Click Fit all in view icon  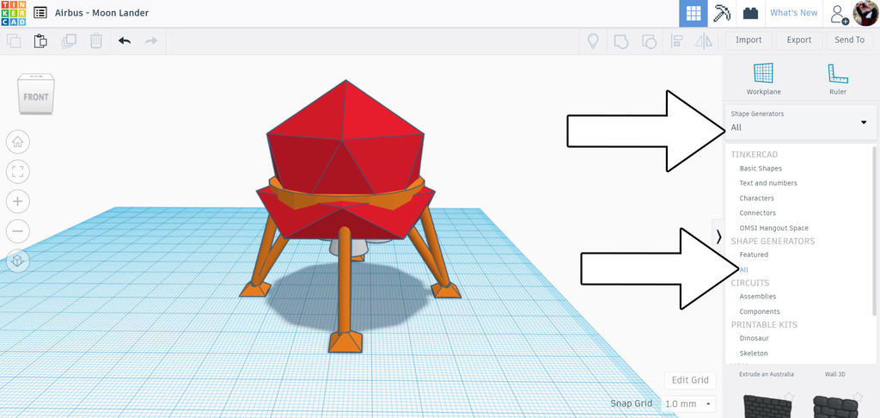(x=17, y=171)
